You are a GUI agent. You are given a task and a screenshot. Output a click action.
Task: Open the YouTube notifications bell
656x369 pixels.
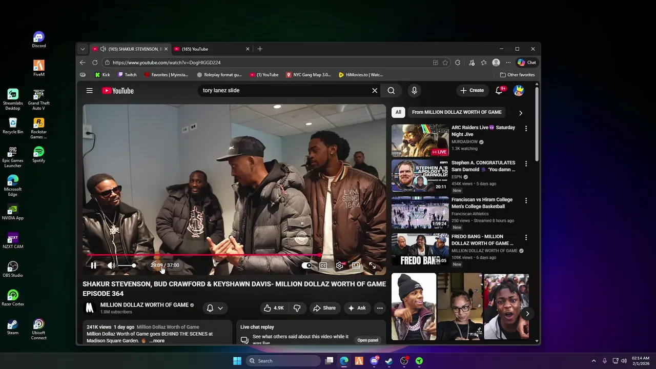click(x=499, y=91)
